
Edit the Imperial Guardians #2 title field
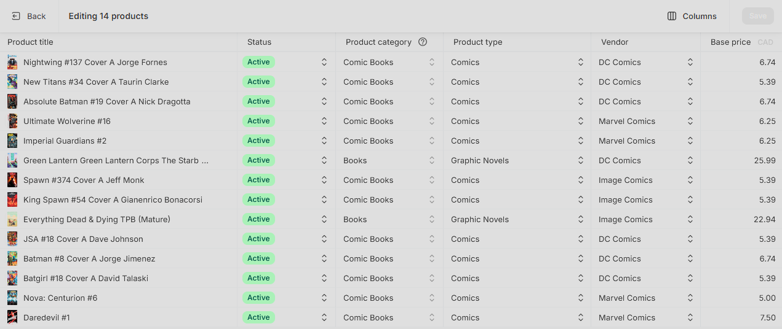[122, 141]
